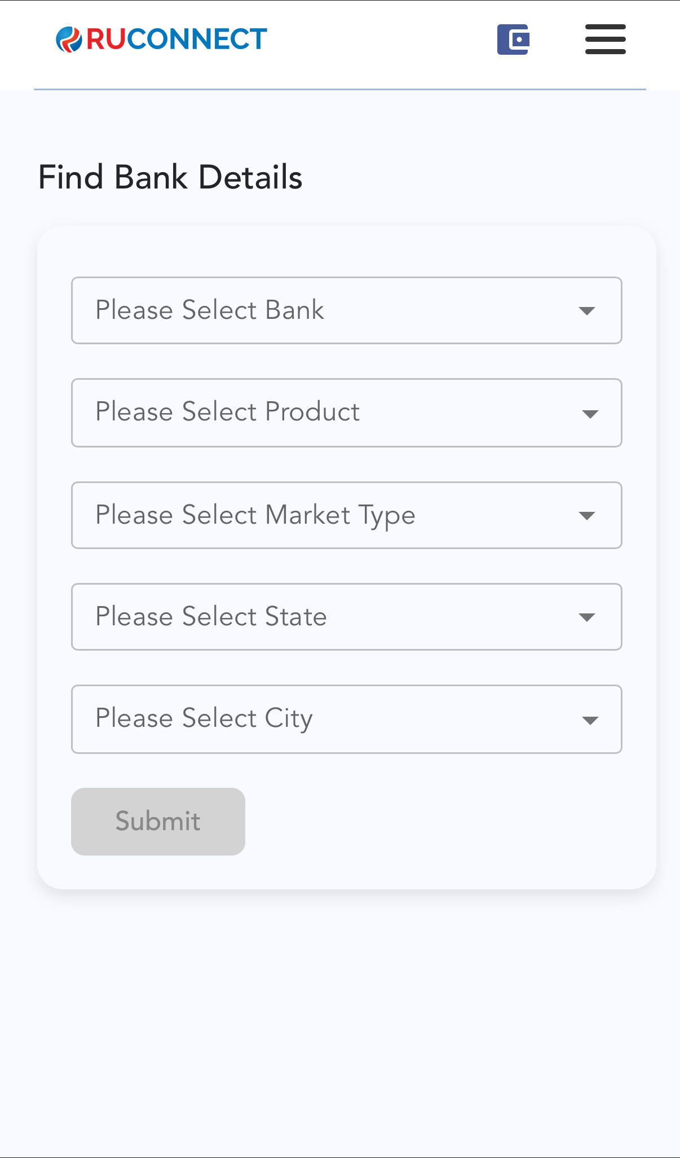This screenshot has height=1158, width=680.
Task: Click the arrow on Select Bank dropdown
Action: pos(587,311)
